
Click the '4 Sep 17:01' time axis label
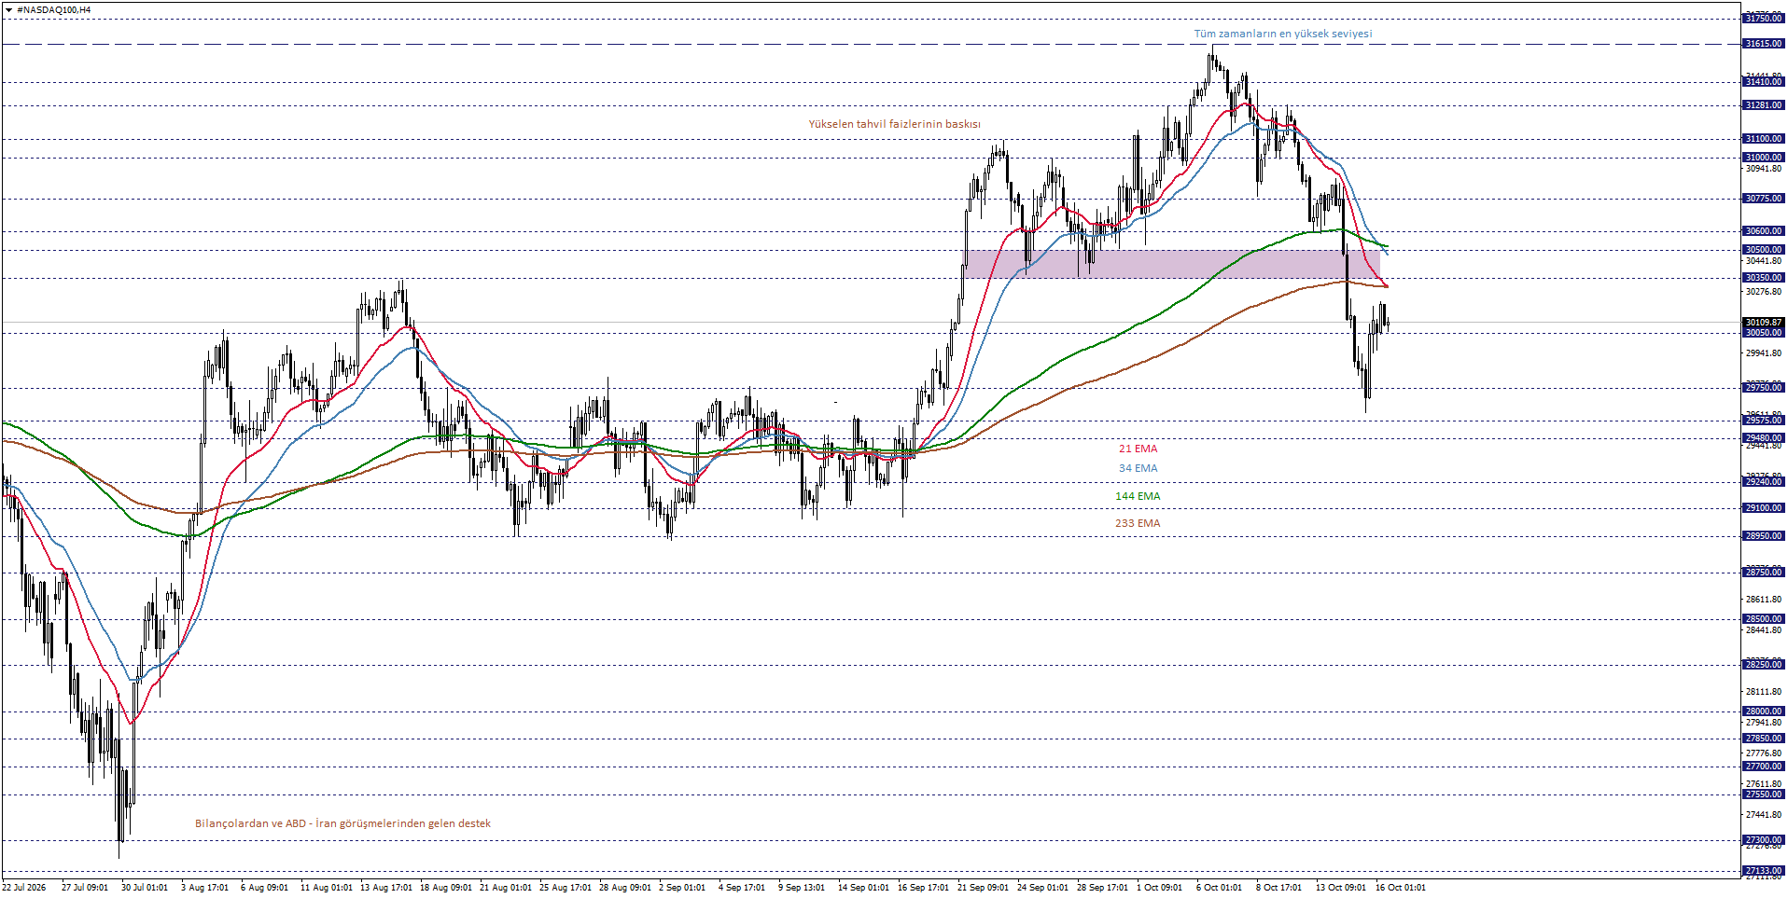pos(742,888)
